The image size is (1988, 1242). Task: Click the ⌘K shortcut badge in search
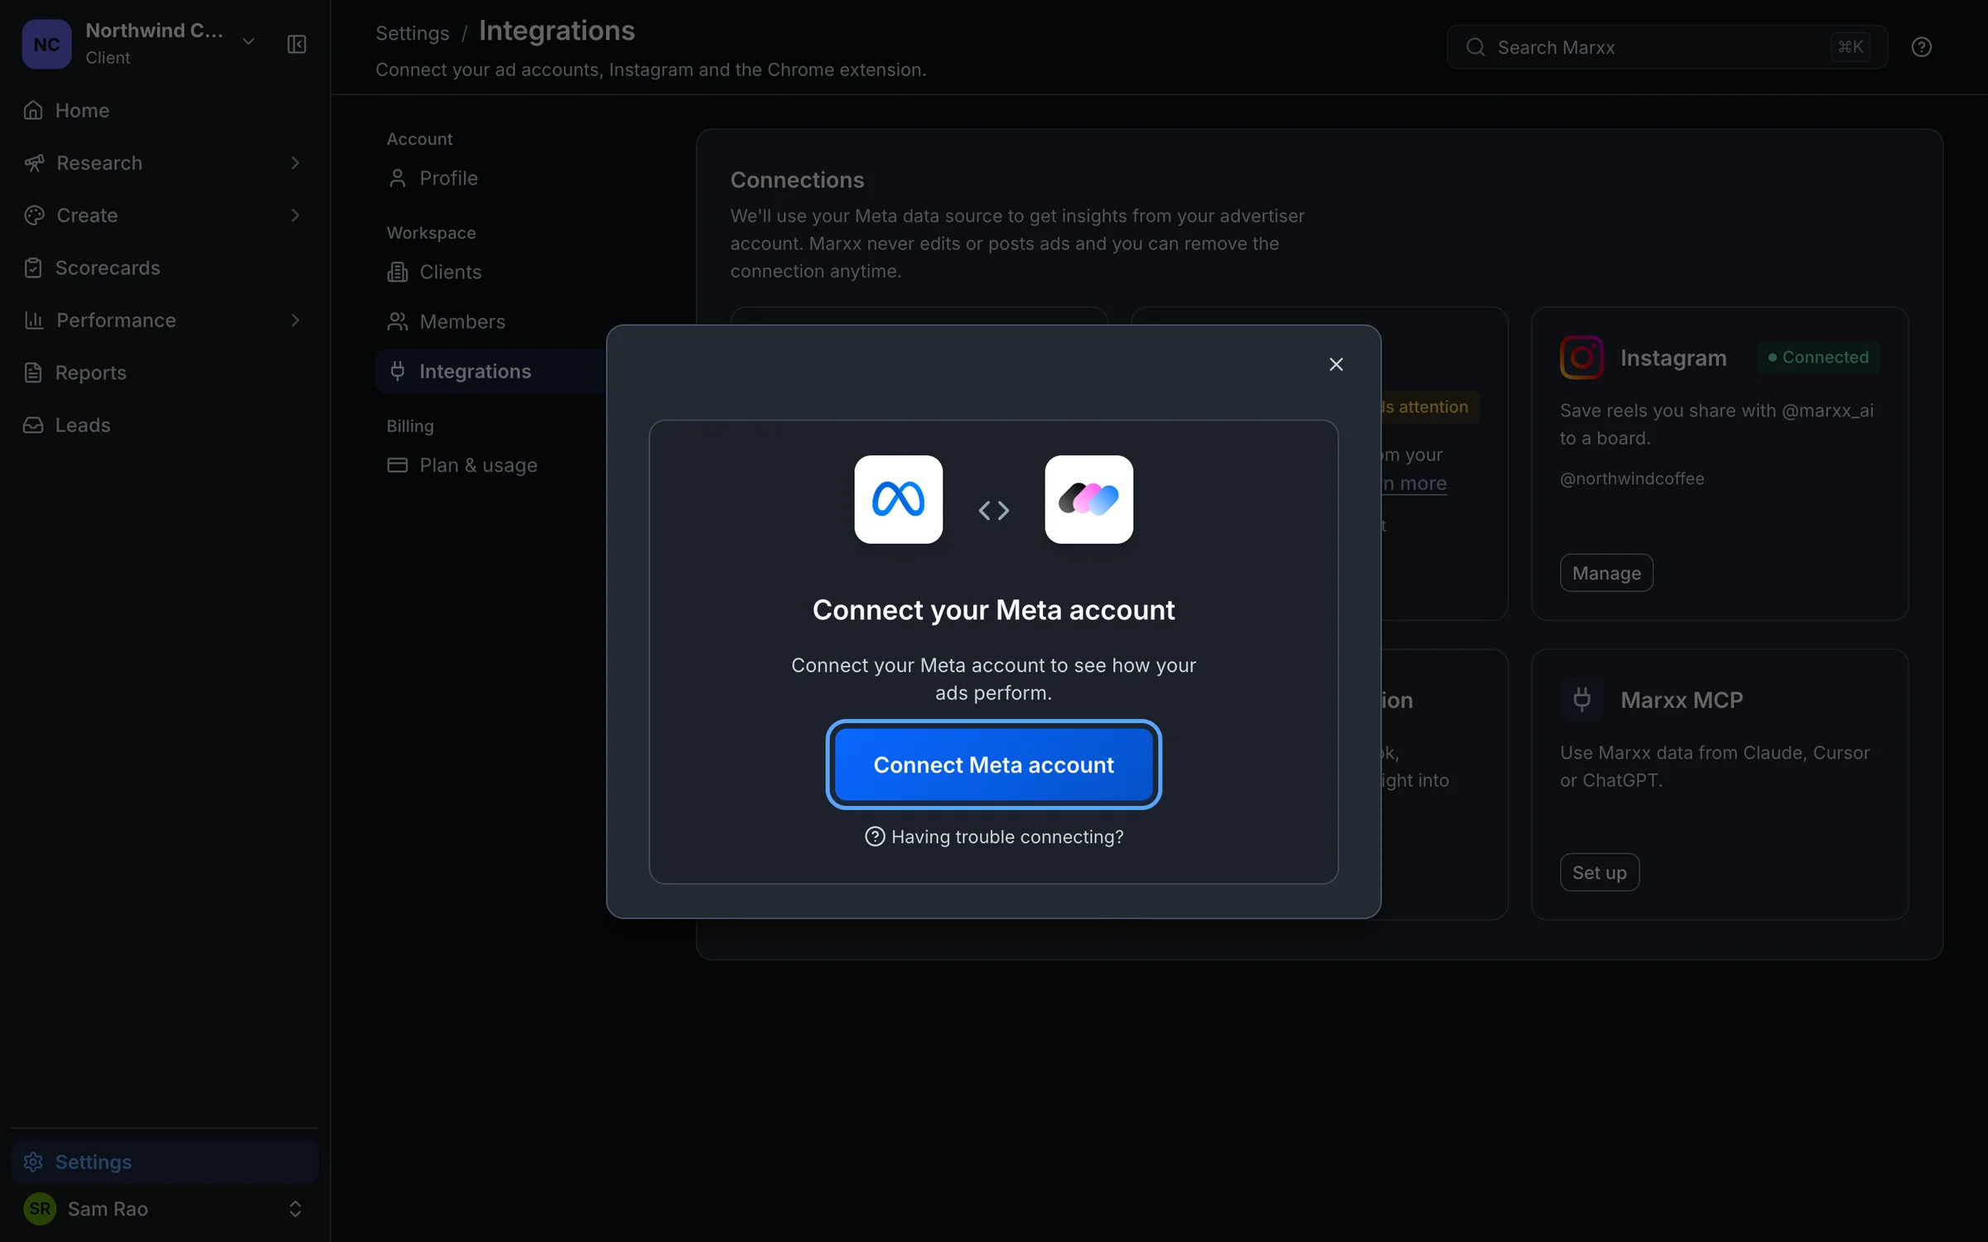1850,47
